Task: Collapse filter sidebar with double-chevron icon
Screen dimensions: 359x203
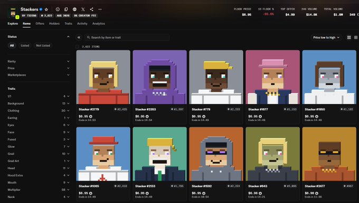Action: coord(79,37)
